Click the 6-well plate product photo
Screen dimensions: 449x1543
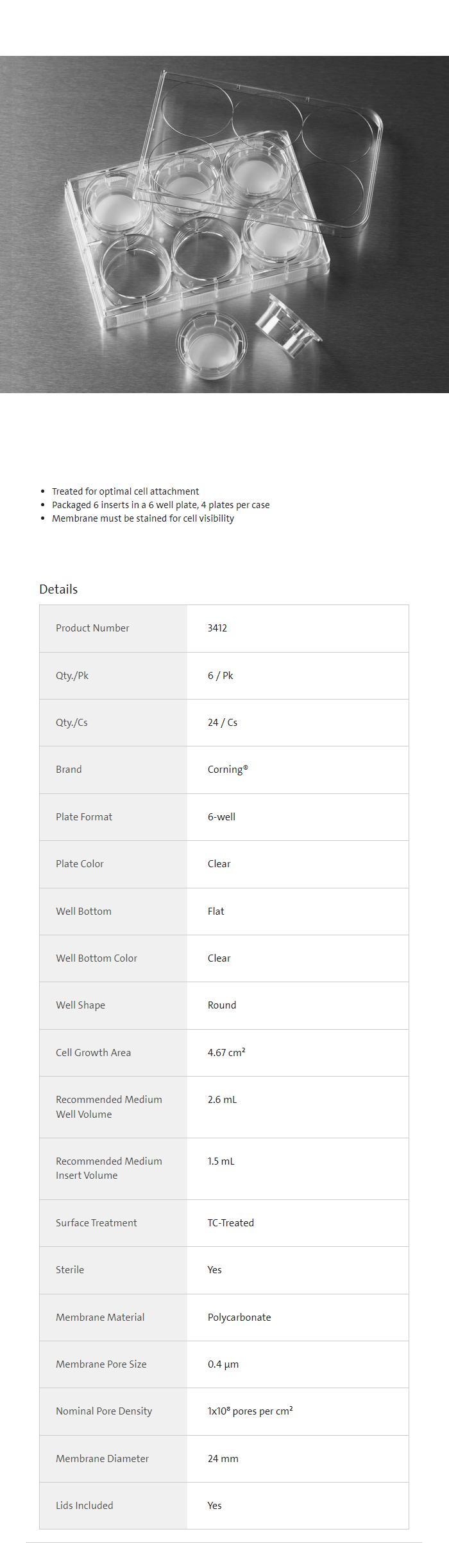pyautogui.click(x=224, y=224)
